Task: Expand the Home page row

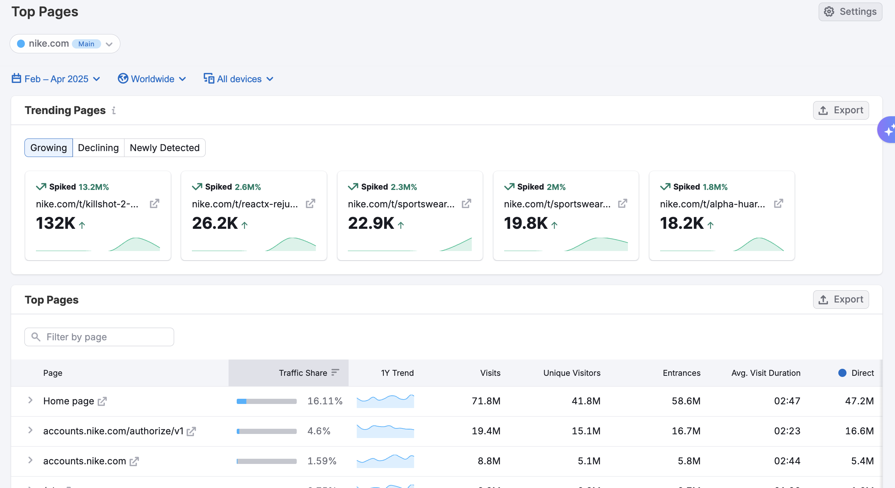Action: click(x=30, y=400)
